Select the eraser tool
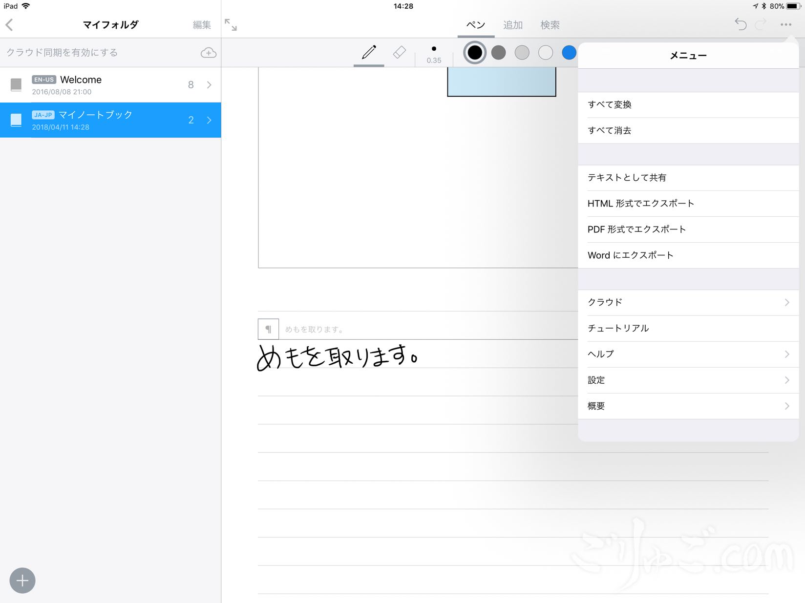Screen dimensions: 805x603 pyautogui.click(x=399, y=52)
